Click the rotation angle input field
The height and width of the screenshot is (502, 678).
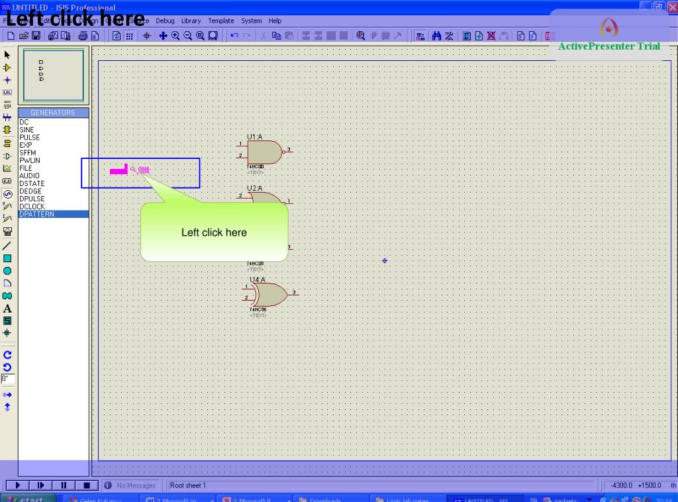tap(8, 379)
